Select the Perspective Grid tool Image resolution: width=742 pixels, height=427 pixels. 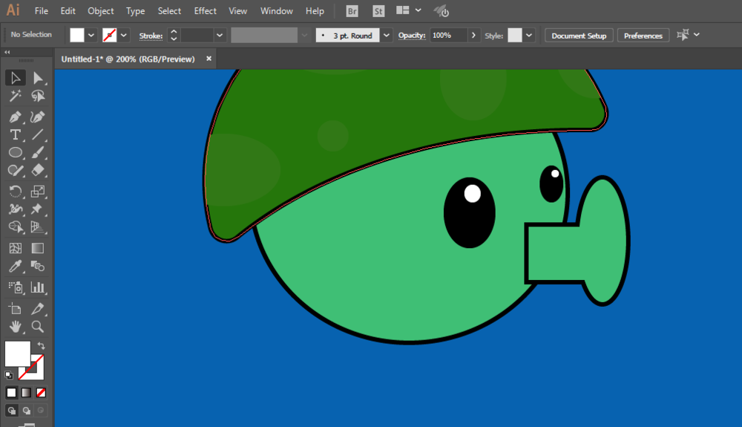pyautogui.click(x=38, y=227)
